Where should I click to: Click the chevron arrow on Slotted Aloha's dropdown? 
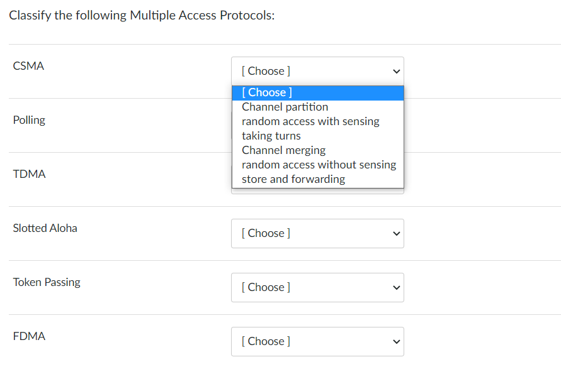pyautogui.click(x=397, y=233)
